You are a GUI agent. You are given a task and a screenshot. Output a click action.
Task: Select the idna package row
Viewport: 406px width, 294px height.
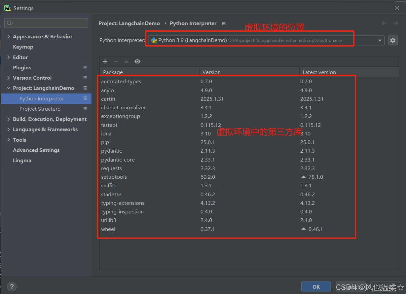coord(249,133)
